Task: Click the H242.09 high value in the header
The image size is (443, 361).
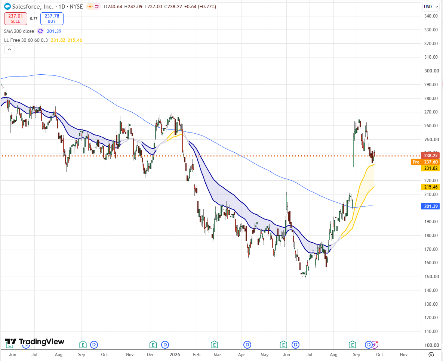Action: pos(133,6)
